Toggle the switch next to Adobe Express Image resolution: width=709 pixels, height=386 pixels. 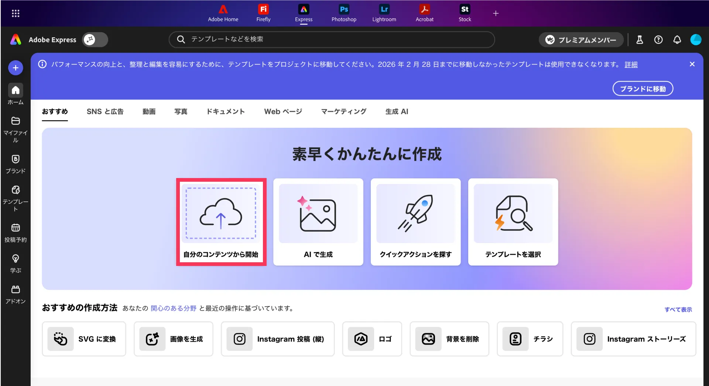pos(95,40)
